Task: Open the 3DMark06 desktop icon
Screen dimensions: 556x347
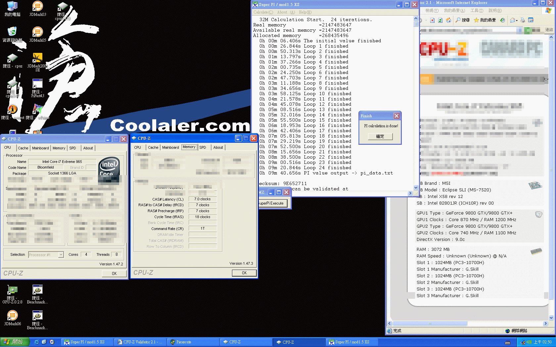Action: tap(12, 318)
